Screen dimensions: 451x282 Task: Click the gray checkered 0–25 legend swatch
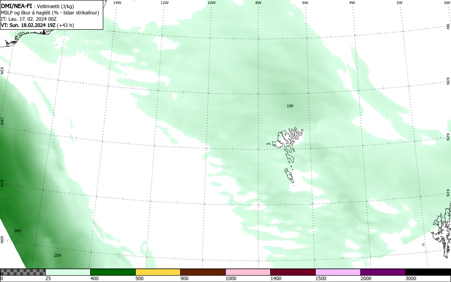click(x=23, y=272)
